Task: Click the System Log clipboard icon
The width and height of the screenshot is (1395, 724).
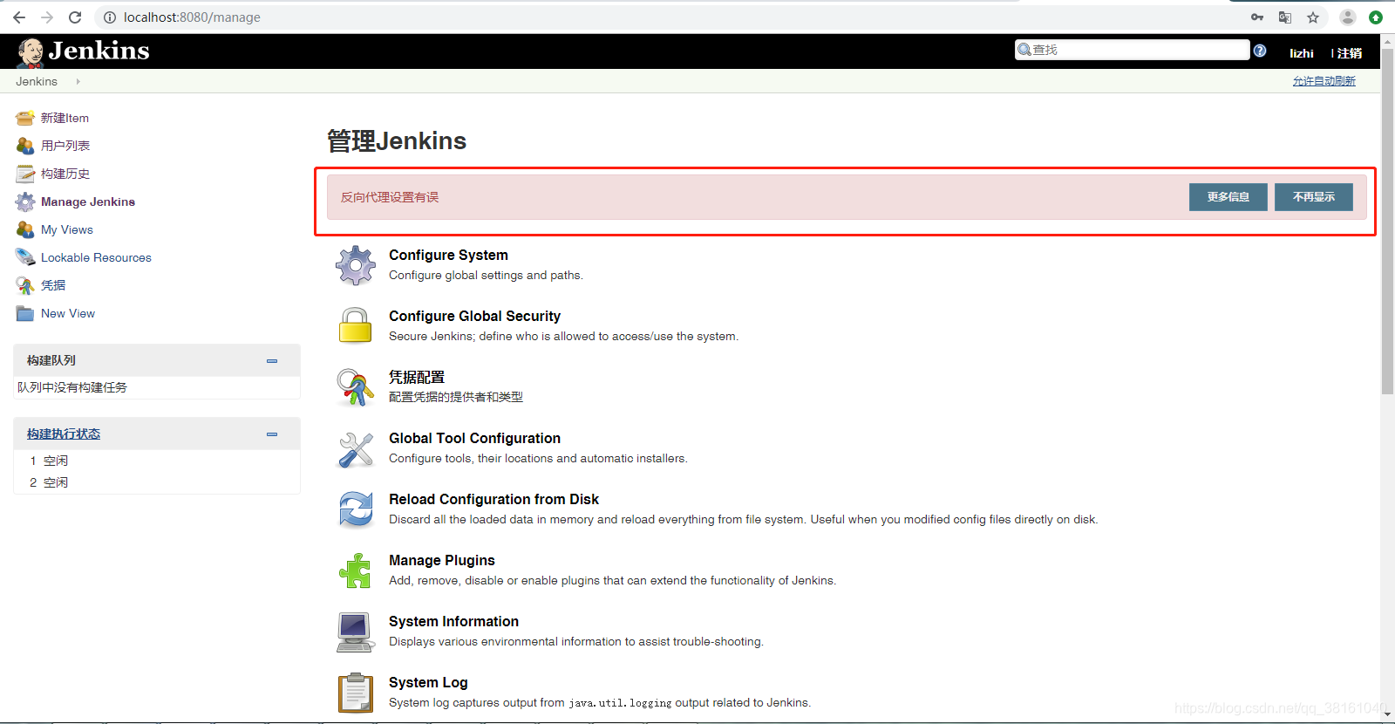Action: tap(356, 693)
